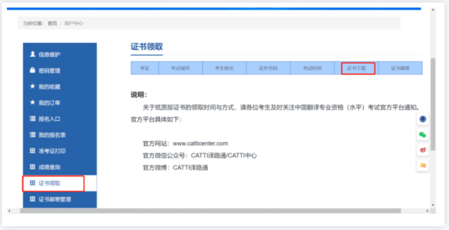Screen dimensions: 449x230
Task: Click the 官方平台具体如下 line
Action: click(156, 119)
